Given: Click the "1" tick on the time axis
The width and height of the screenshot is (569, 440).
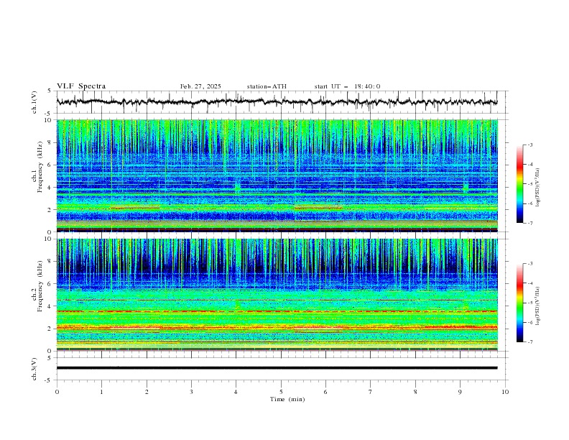Looking at the screenshot, I should 101,392.
